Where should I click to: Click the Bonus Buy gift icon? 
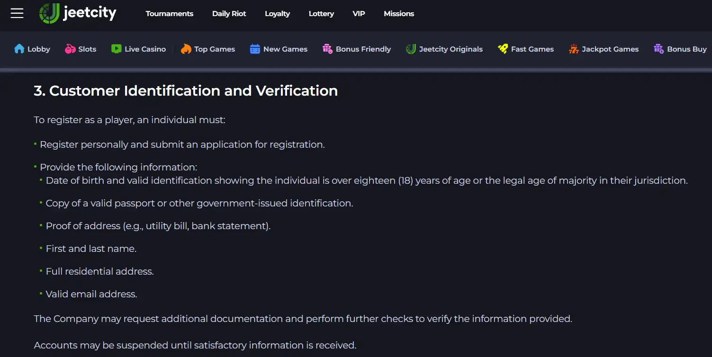[658, 49]
